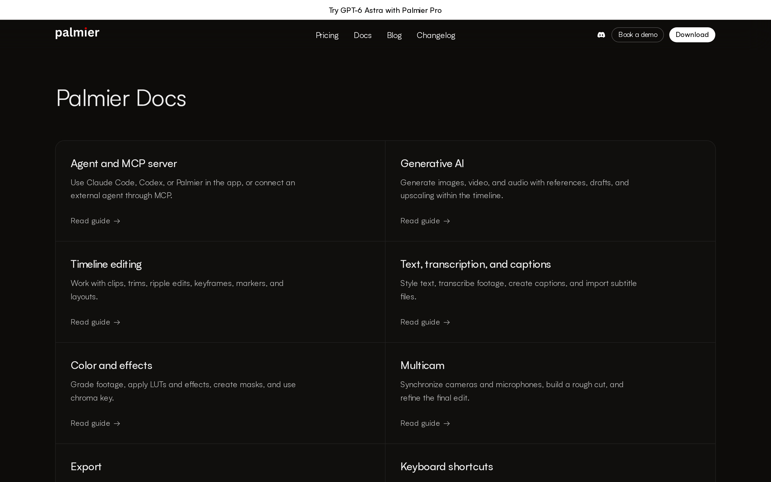Click the Book a demo button
Screen dimensions: 771x482
click(637, 35)
